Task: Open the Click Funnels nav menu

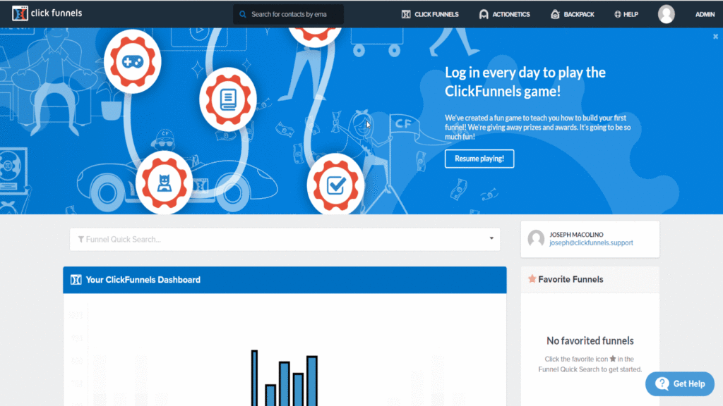Action: tap(430, 14)
